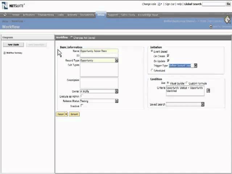Open the Owner dropdown
Screen dimensions: 232x174
117,91
